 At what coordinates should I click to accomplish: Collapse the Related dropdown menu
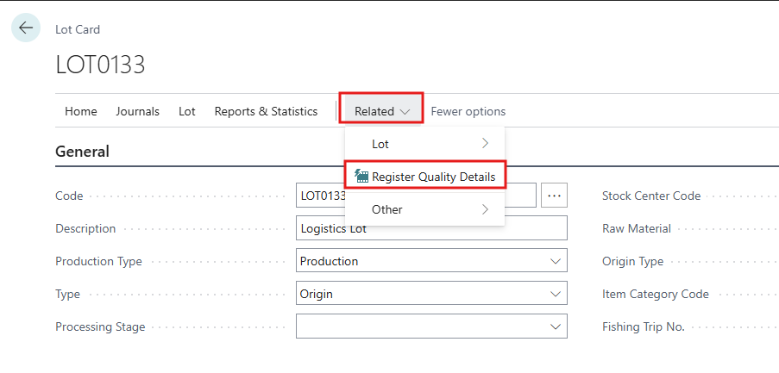(381, 112)
